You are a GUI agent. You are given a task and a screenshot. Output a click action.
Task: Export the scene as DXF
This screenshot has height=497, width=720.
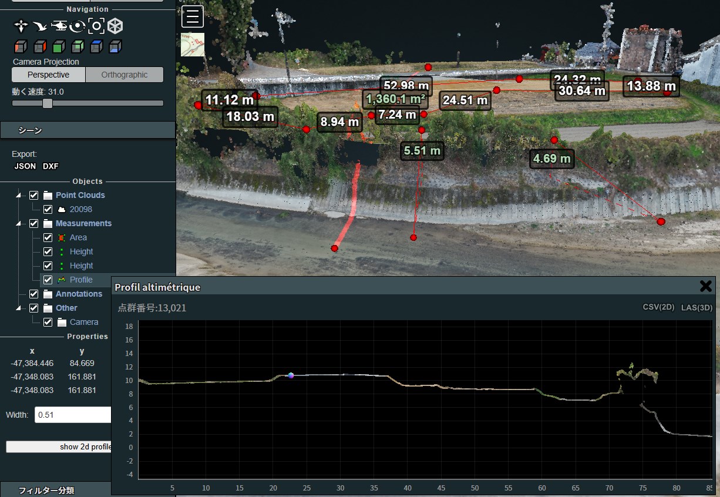pyautogui.click(x=51, y=166)
